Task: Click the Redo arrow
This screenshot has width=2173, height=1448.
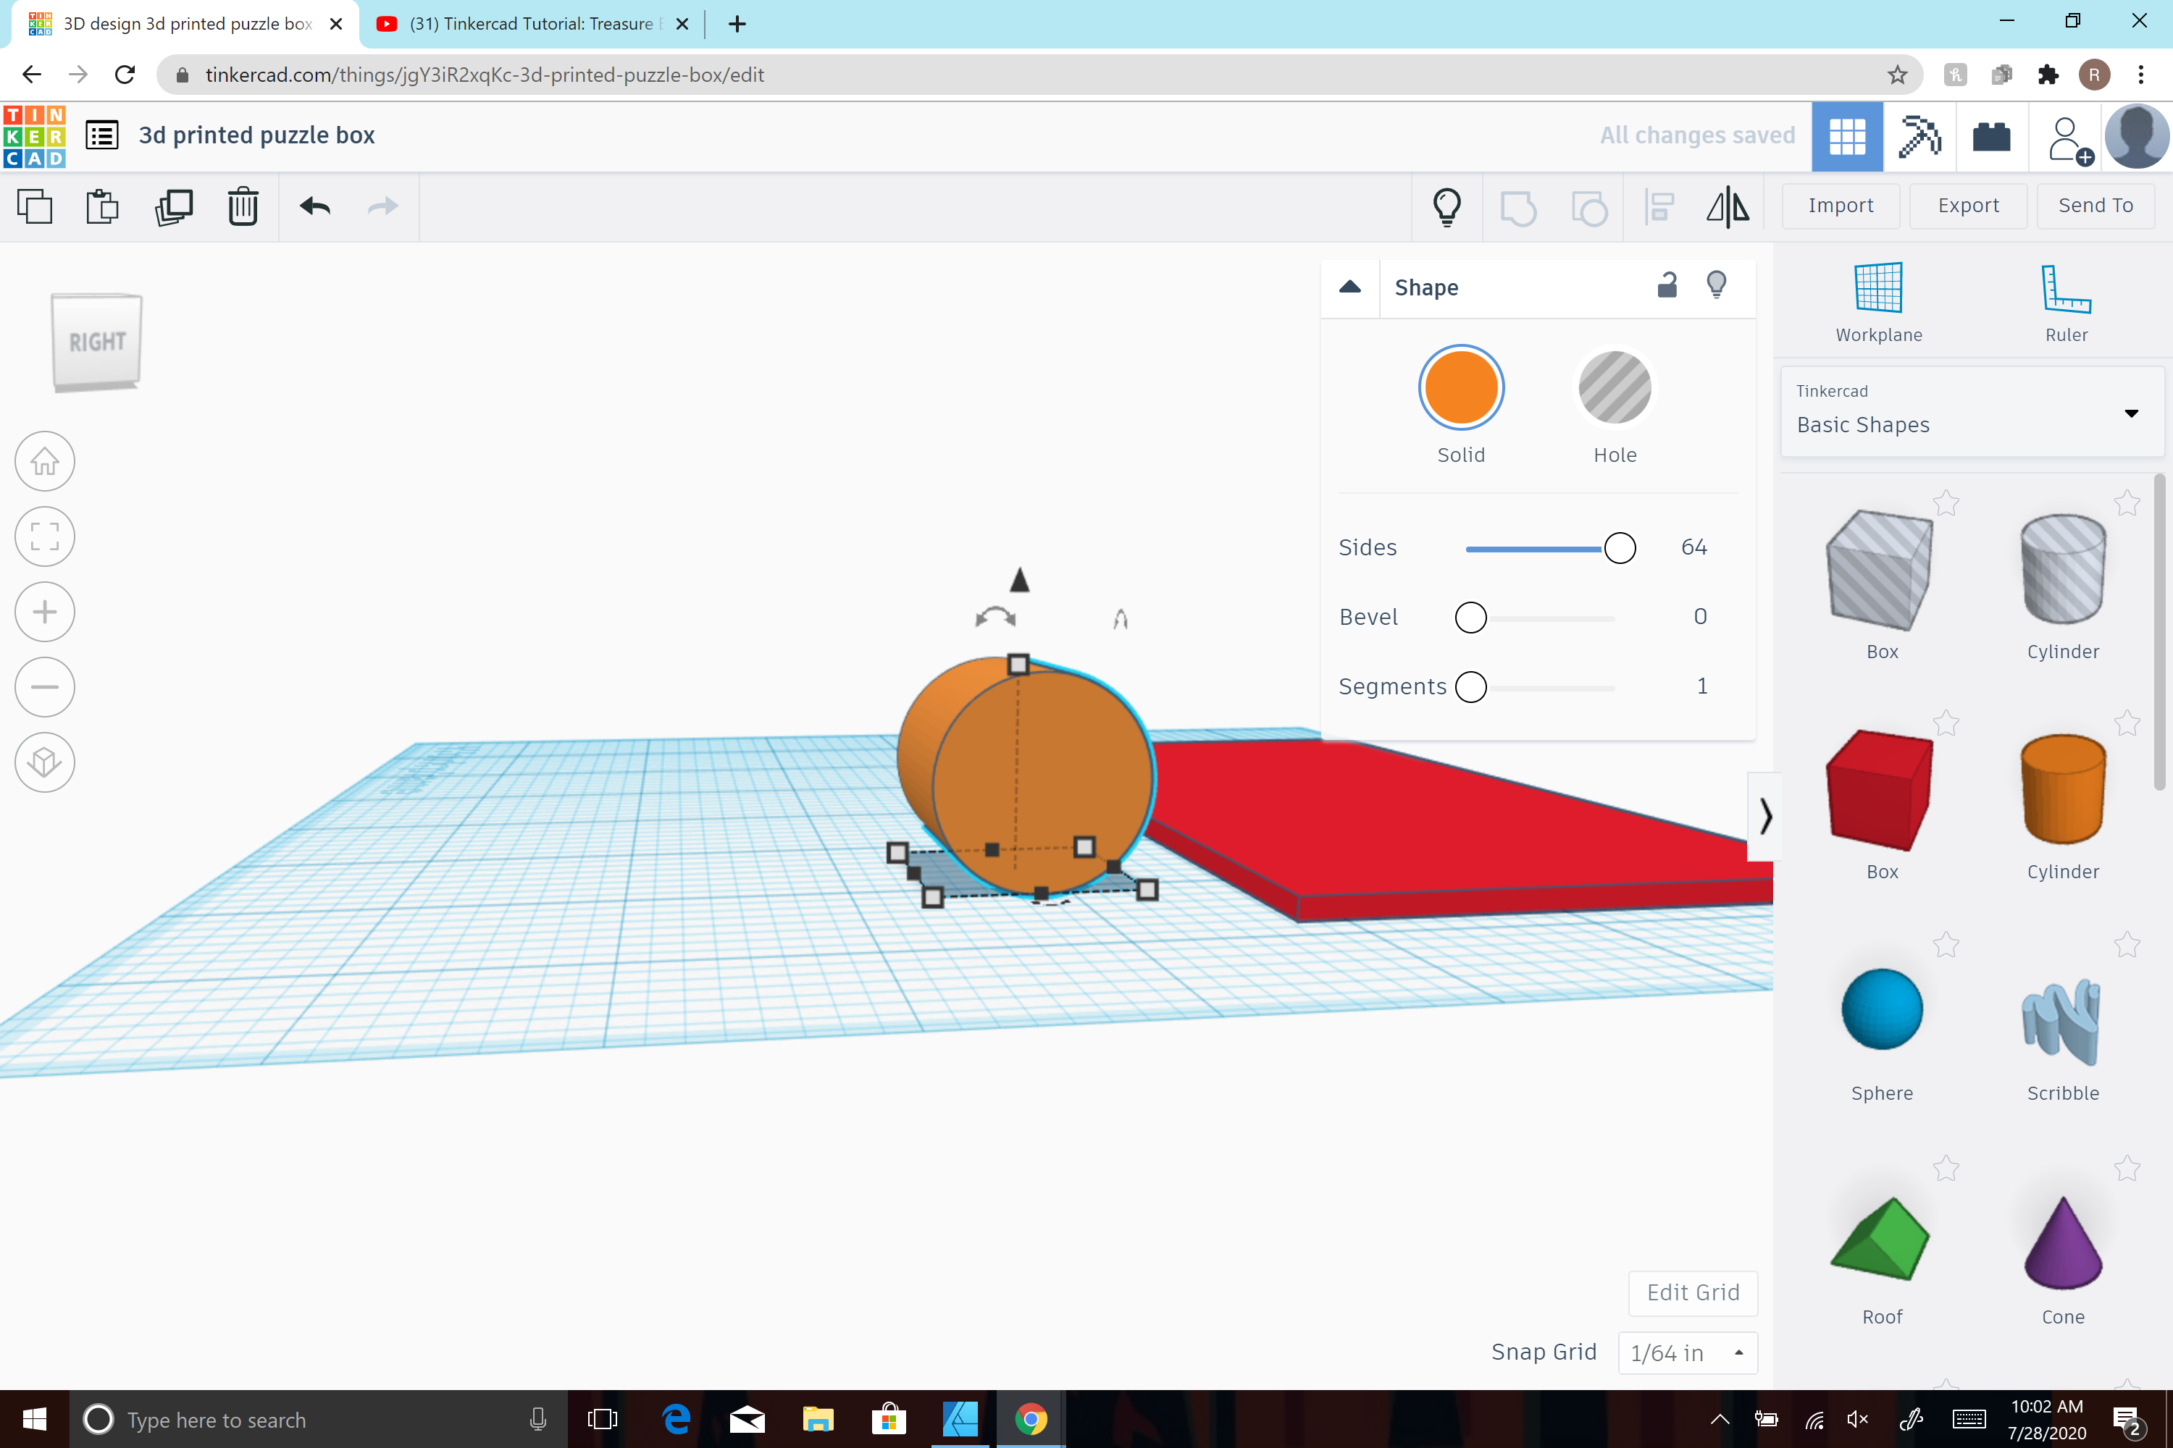Action: pyautogui.click(x=382, y=206)
